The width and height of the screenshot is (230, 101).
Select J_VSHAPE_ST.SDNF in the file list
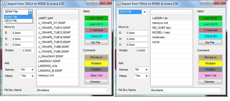pyautogui.click(x=58, y=23)
